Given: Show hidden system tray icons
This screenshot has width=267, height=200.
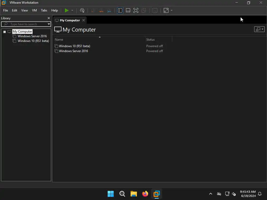Looking at the screenshot, I should [x=211, y=194].
